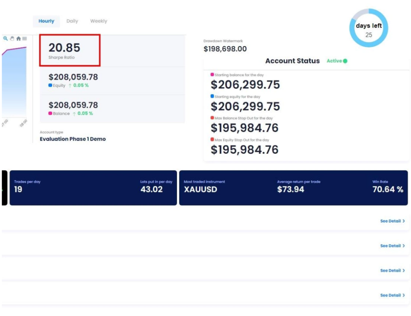Image resolution: width=411 pixels, height=316 pixels.
Task: Click the XAUUSD most traded instrument
Action: point(201,190)
